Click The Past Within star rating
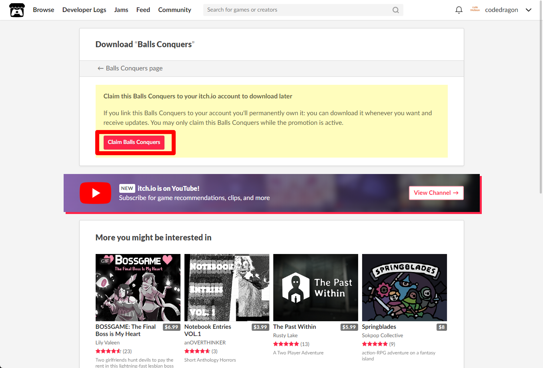This screenshot has height=368, width=543. click(x=286, y=344)
